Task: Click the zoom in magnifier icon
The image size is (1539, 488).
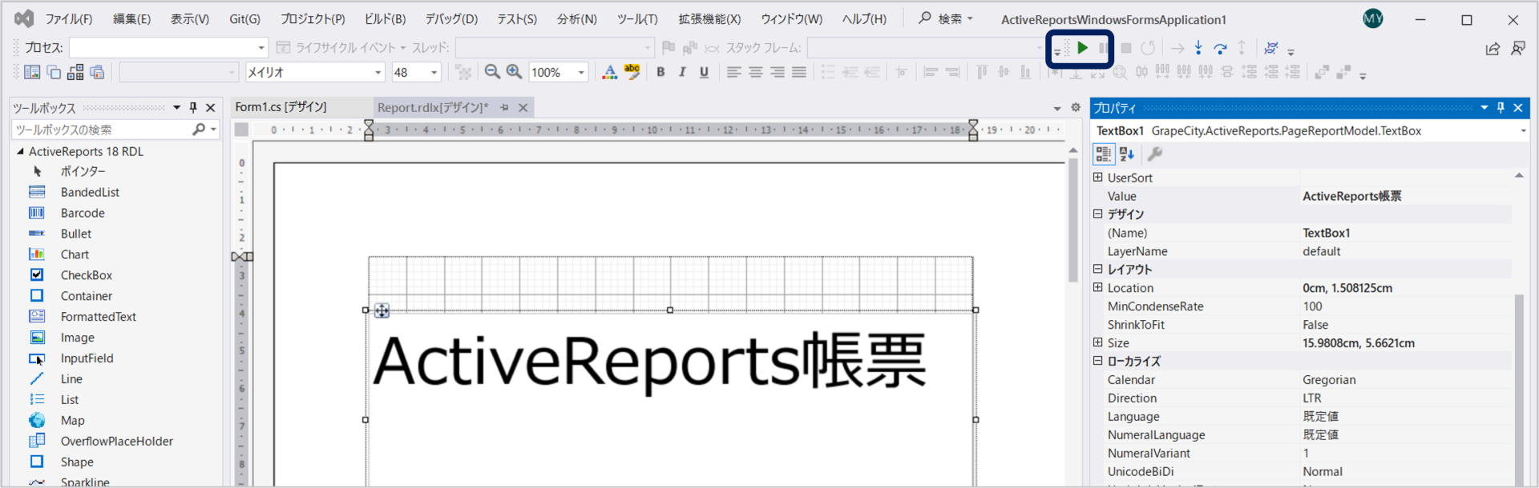Action: click(514, 72)
